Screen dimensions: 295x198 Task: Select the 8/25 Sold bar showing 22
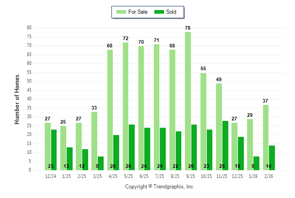click(179, 151)
